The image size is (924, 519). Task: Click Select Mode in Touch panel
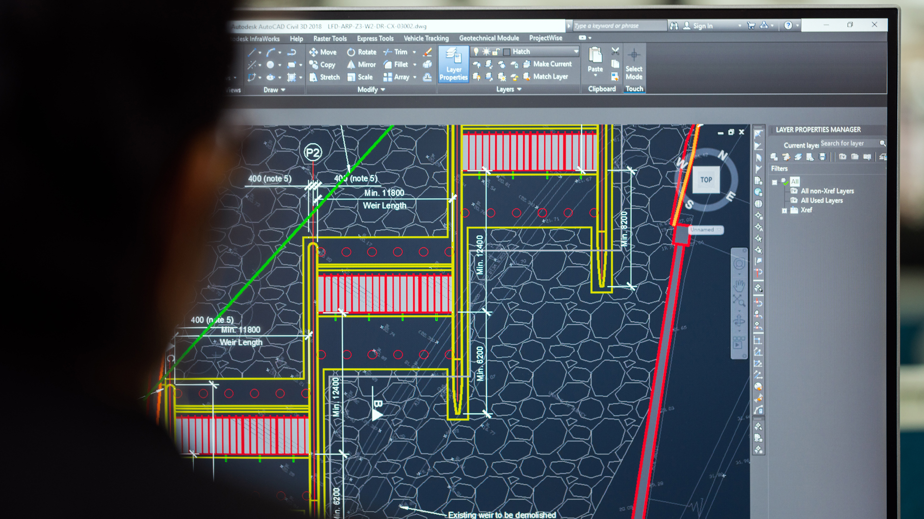pos(634,64)
